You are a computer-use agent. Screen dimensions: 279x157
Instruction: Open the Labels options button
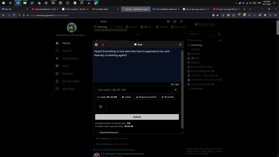coord(126,97)
